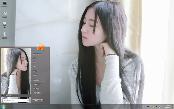Open 默认程序 (Default Programs) entry

[36, 89]
